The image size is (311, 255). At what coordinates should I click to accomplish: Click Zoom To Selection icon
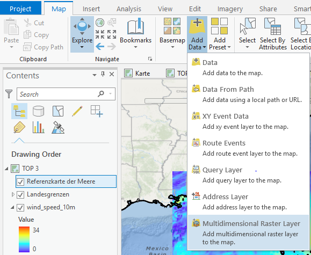click(112, 23)
